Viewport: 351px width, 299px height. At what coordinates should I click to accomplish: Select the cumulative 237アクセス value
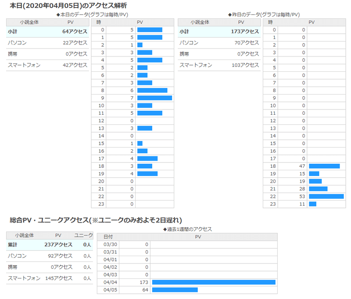point(58,245)
